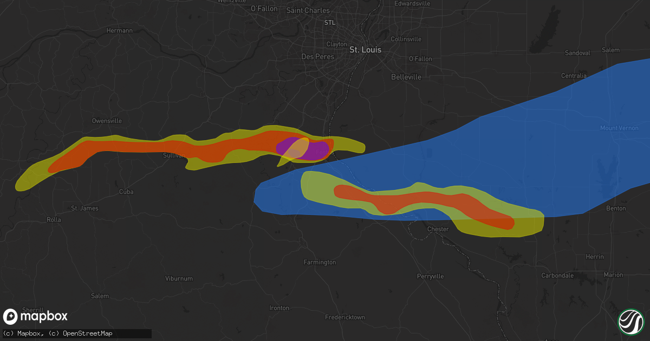Click the O'Fallon label beside Saint Charles
Image resolution: width=650 pixels, height=341 pixels.
pos(264,9)
